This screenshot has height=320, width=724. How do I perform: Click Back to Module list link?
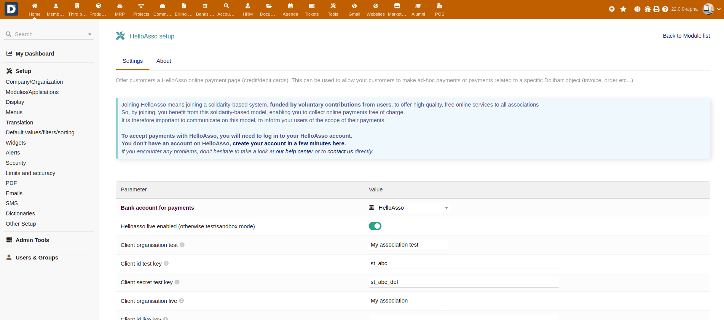[686, 36]
